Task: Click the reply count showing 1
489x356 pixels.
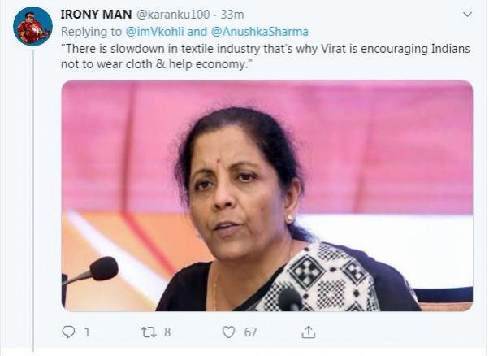Action: point(87,332)
